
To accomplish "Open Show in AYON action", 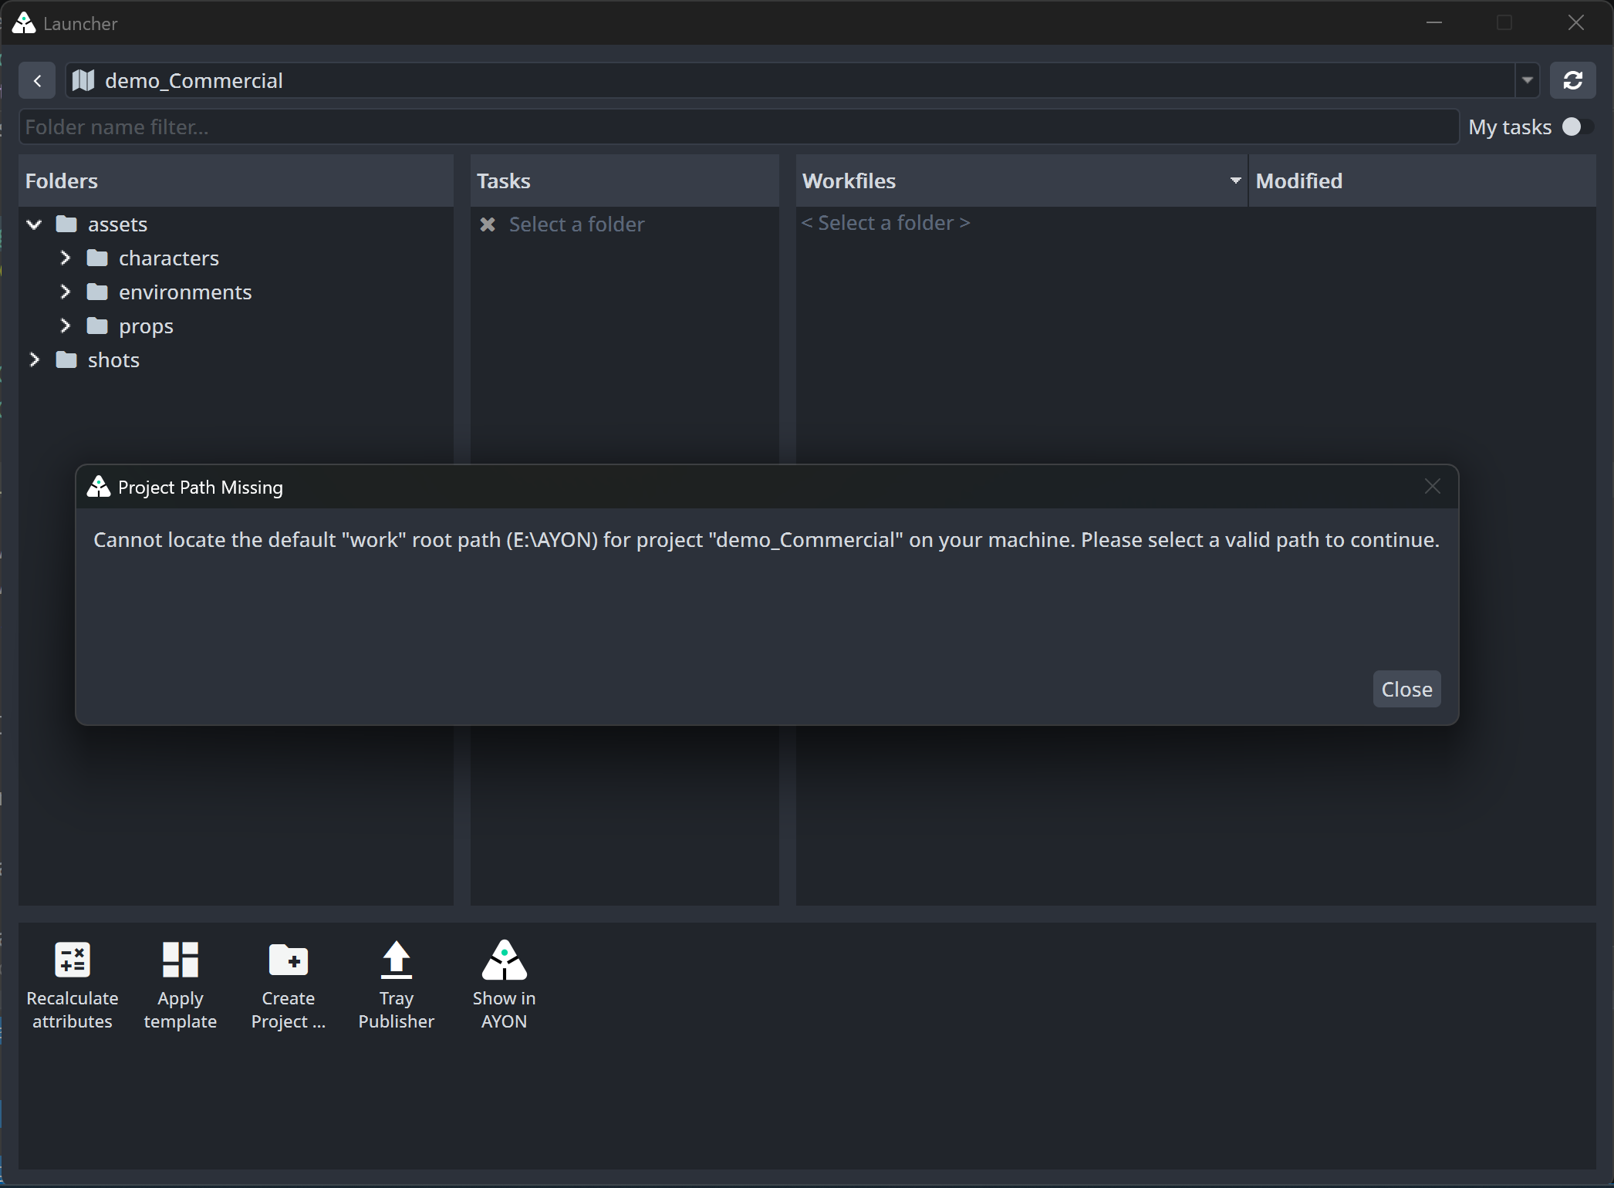I will pyautogui.click(x=505, y=985).
